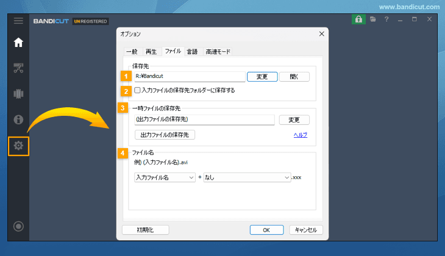Expand the 入力ファイル名 dropdown

tap(165, 177)
